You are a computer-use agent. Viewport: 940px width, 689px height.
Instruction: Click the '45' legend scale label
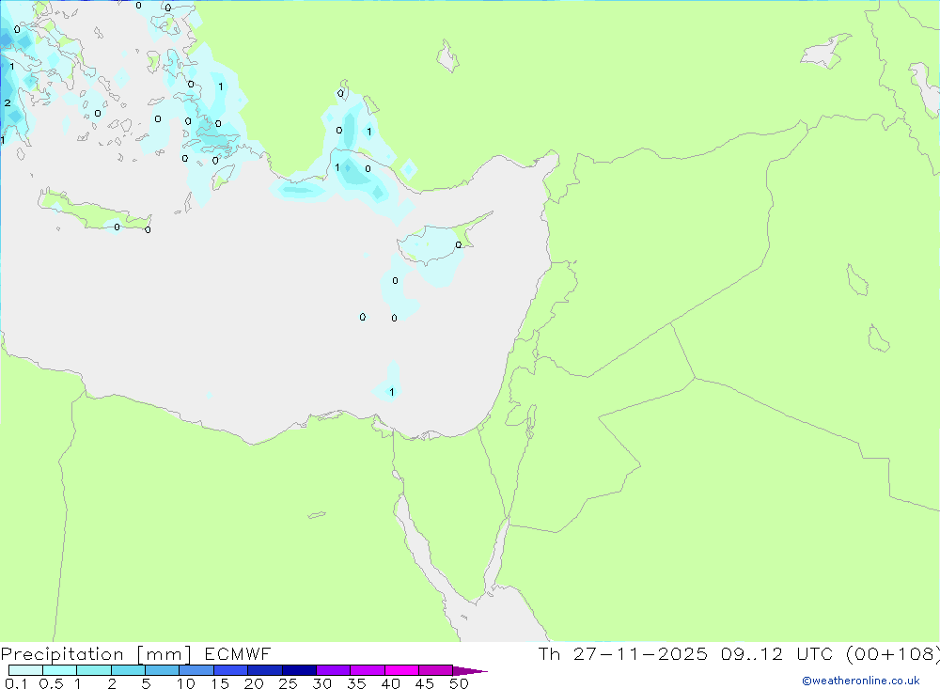pyautogui.click(x=425, y=683)
